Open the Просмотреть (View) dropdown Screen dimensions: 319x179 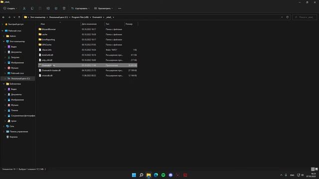click(x=103, y=8)
